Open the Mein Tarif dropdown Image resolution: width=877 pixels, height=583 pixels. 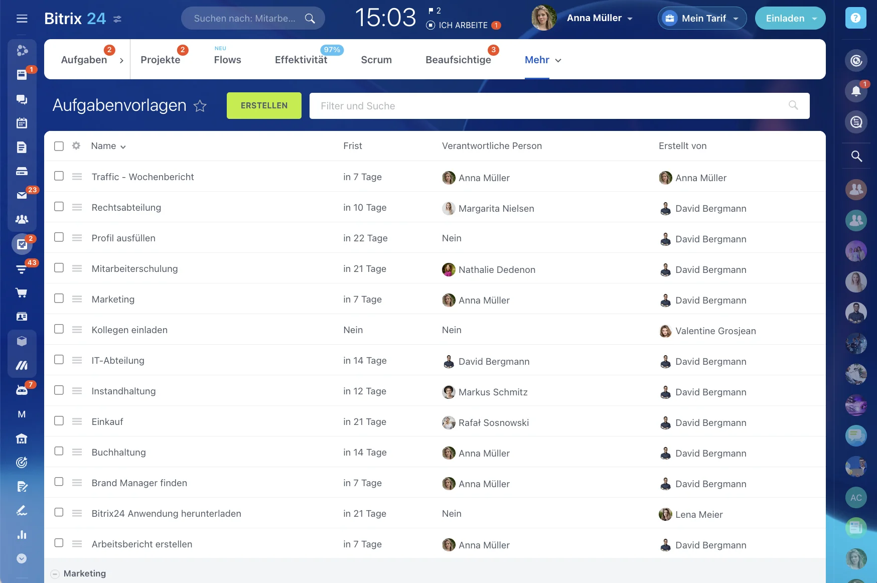(x=702, y=19)
